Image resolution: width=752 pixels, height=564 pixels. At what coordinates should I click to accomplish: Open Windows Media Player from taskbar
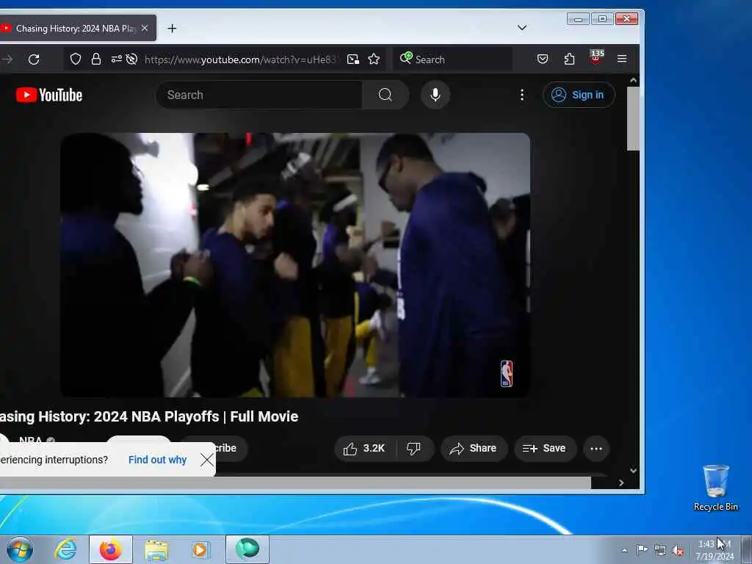(200, 549)
